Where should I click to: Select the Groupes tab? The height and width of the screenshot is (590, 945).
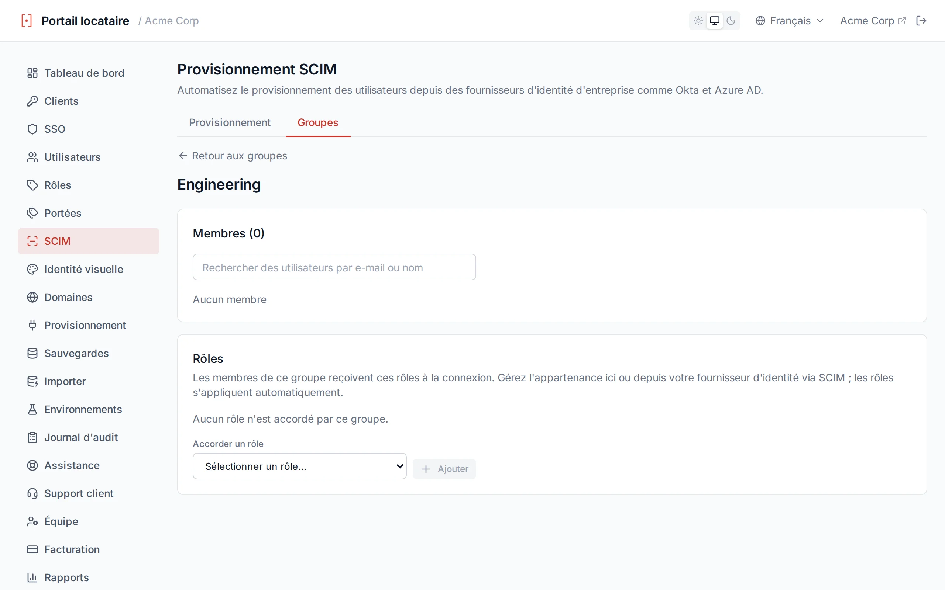[318, 122]
